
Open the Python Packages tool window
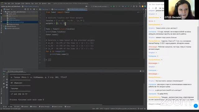44,106
